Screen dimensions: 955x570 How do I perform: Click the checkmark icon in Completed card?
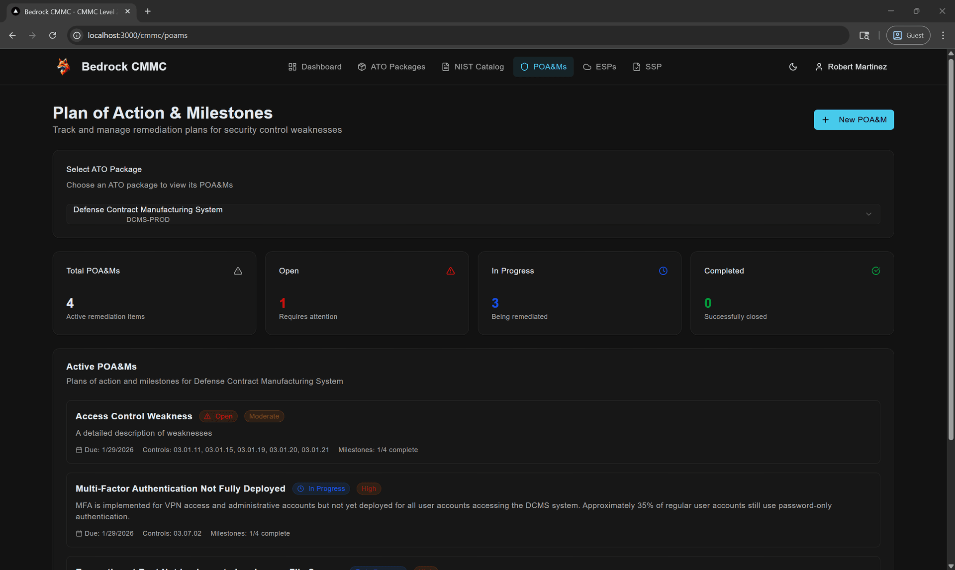pos(875,271)
